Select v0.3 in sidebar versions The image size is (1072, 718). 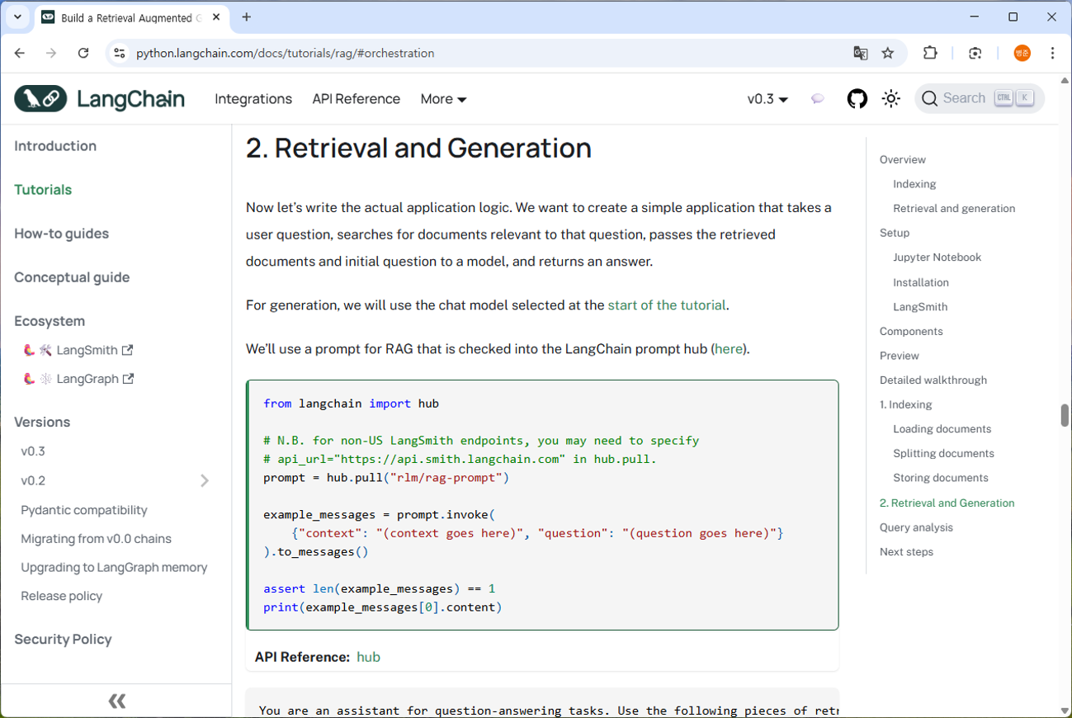point(33,451)
